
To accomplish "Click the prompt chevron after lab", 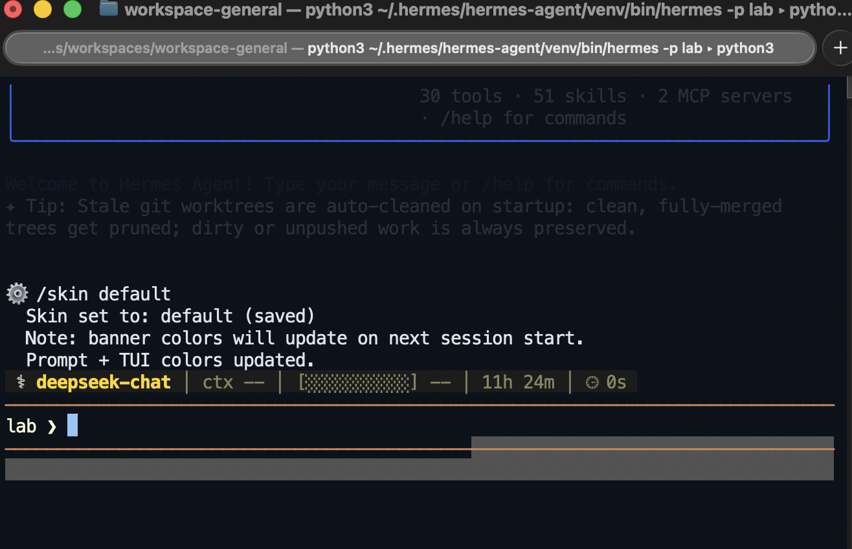I will point(52,426).
